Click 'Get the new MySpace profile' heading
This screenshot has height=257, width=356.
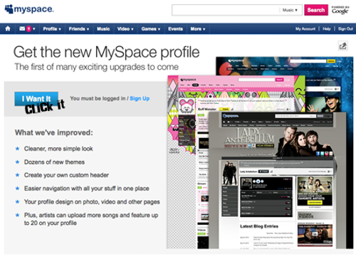(x=106, y=52)
